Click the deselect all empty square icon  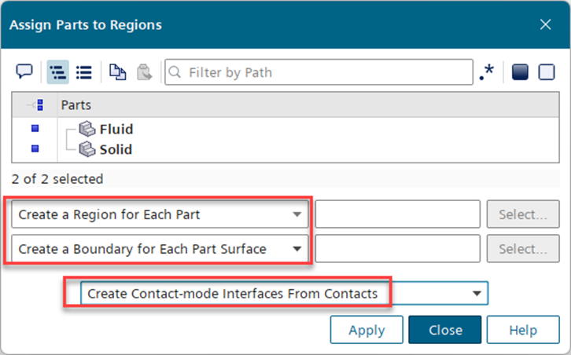[547, 72]
